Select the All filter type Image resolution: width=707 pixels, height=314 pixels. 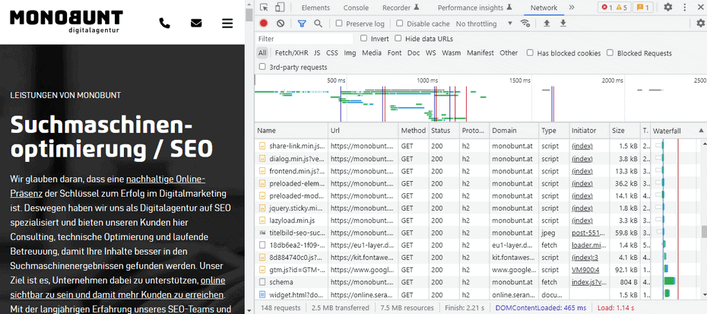pos(262,52)
